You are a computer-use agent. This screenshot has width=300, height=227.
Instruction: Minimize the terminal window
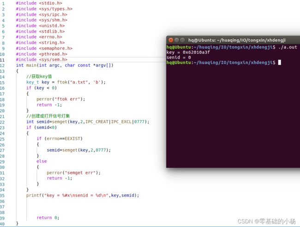point(177,40)
